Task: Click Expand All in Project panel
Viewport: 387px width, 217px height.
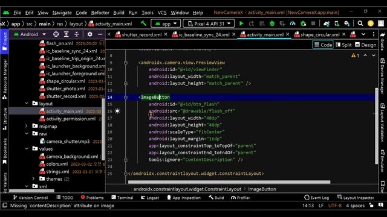Action: pyautogui.click(x=67, y=34)
